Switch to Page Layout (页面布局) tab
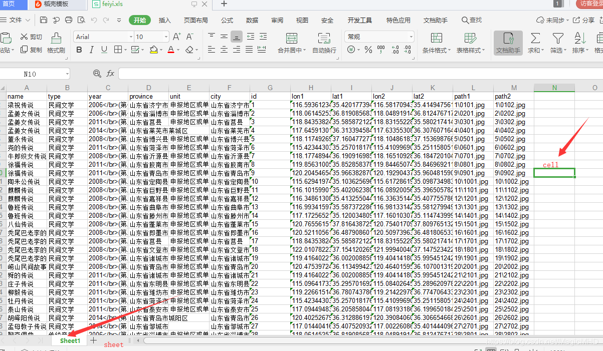603x351 pixels. pos(195,20)
